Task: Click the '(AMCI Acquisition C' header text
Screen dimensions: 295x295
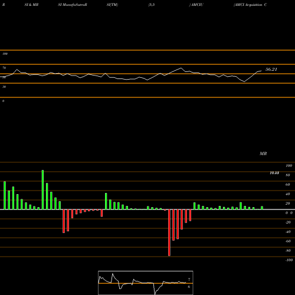Action: [250, 5]
